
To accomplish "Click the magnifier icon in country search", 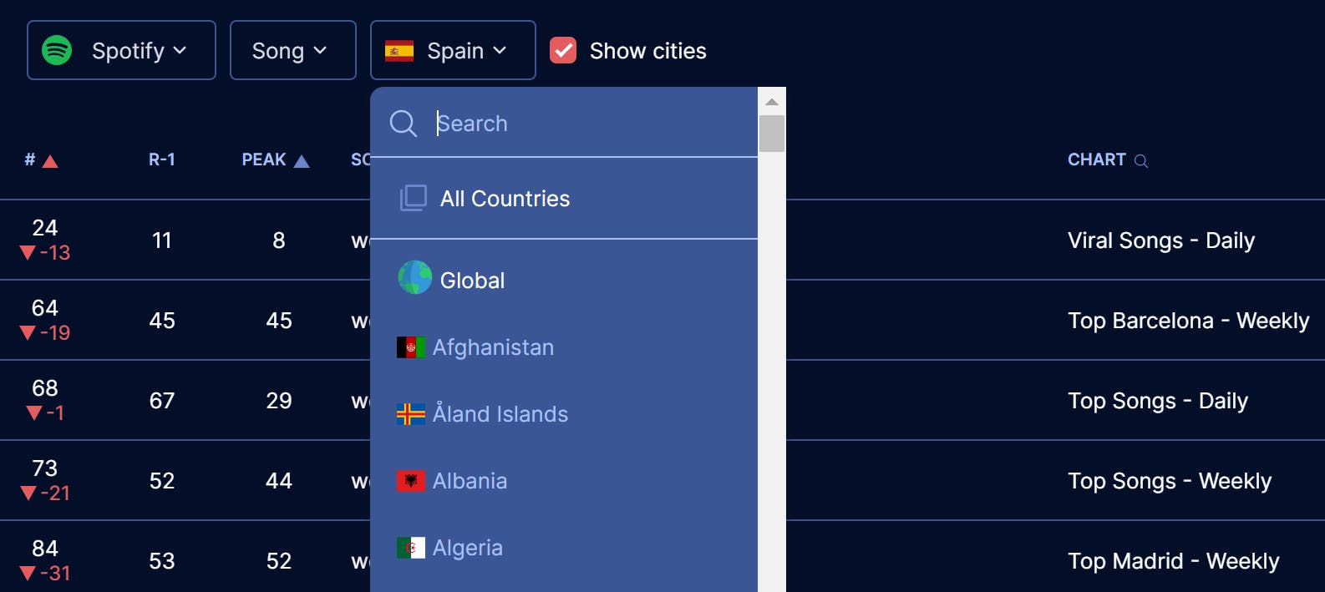I will [x=404, y=124].
